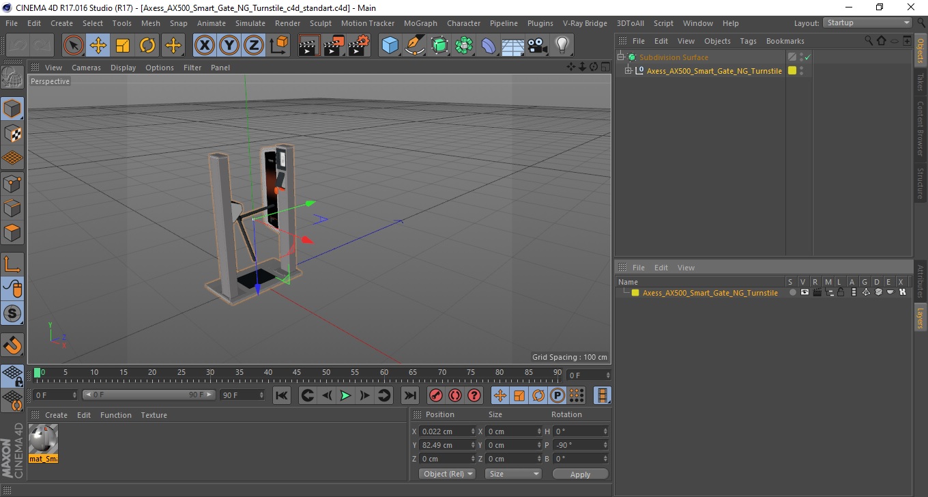Toggle Y axis lock
This screenshot has width=928, height=497.
[229, 46]
